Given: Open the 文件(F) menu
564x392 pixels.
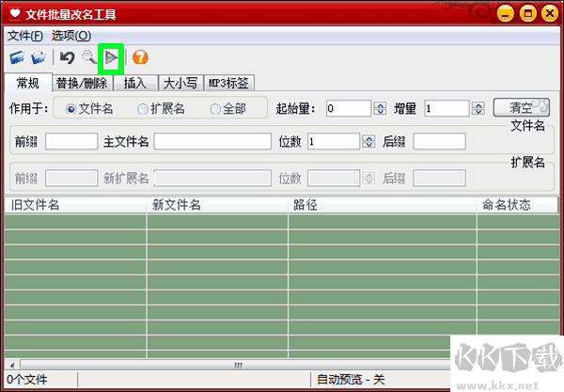Looking at the screenshot, I should point(25,36).
